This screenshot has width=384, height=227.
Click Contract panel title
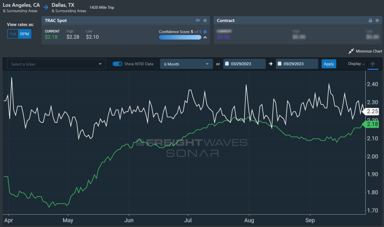point(226,20)
